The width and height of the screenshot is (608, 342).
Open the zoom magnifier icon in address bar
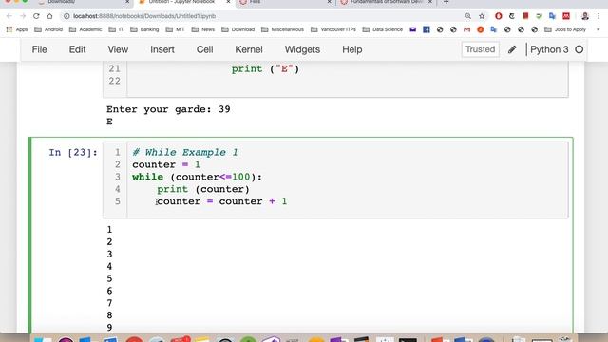tap(468, 16)
